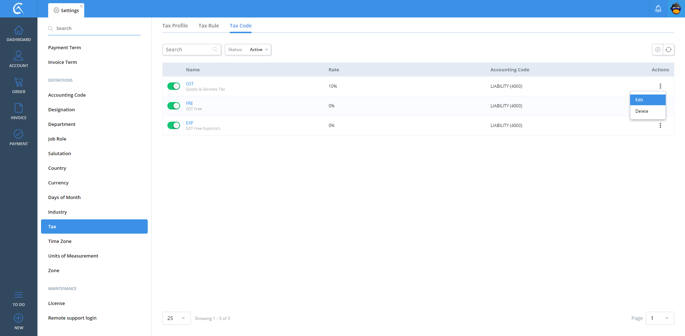
Task: Expand the rows per page dropdown
Action: click(x=176, y=318)
